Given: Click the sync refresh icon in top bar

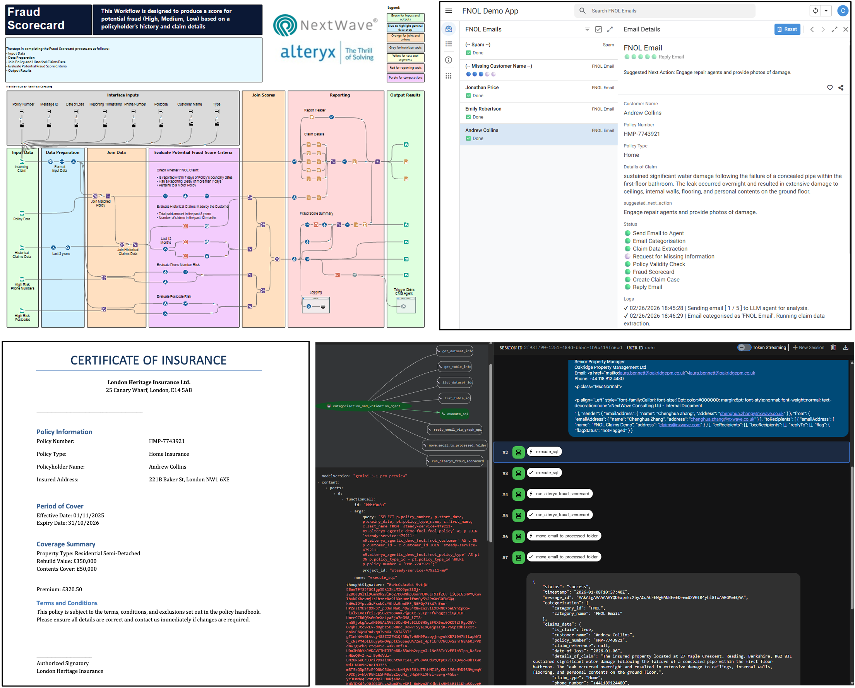Looking at the screenshot, I should tap(816, 11).
